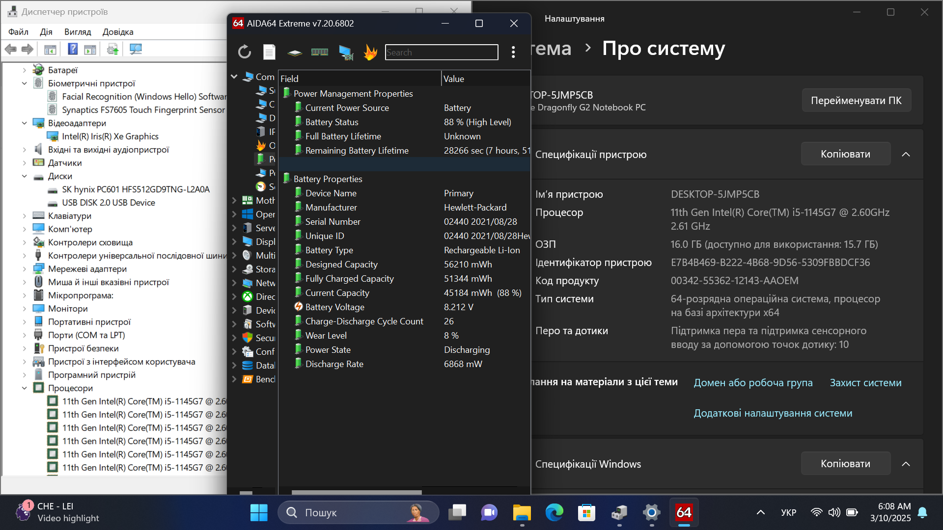Launch the system stability test flame icon
This screenshot has height=530, width=943.
coord(370,52)
